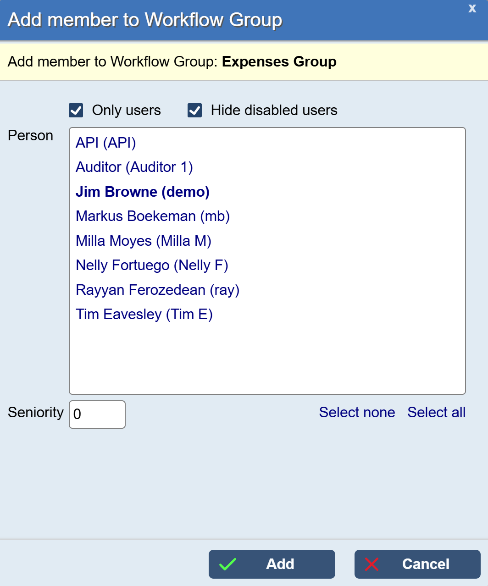Select API (API) from the person list
The height and width of the screenshot is (586, 488).
click(106, 143)
